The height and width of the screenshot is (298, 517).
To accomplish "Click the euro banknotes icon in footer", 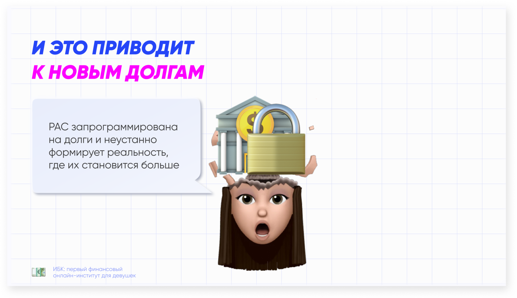I will tap(39, 272).
